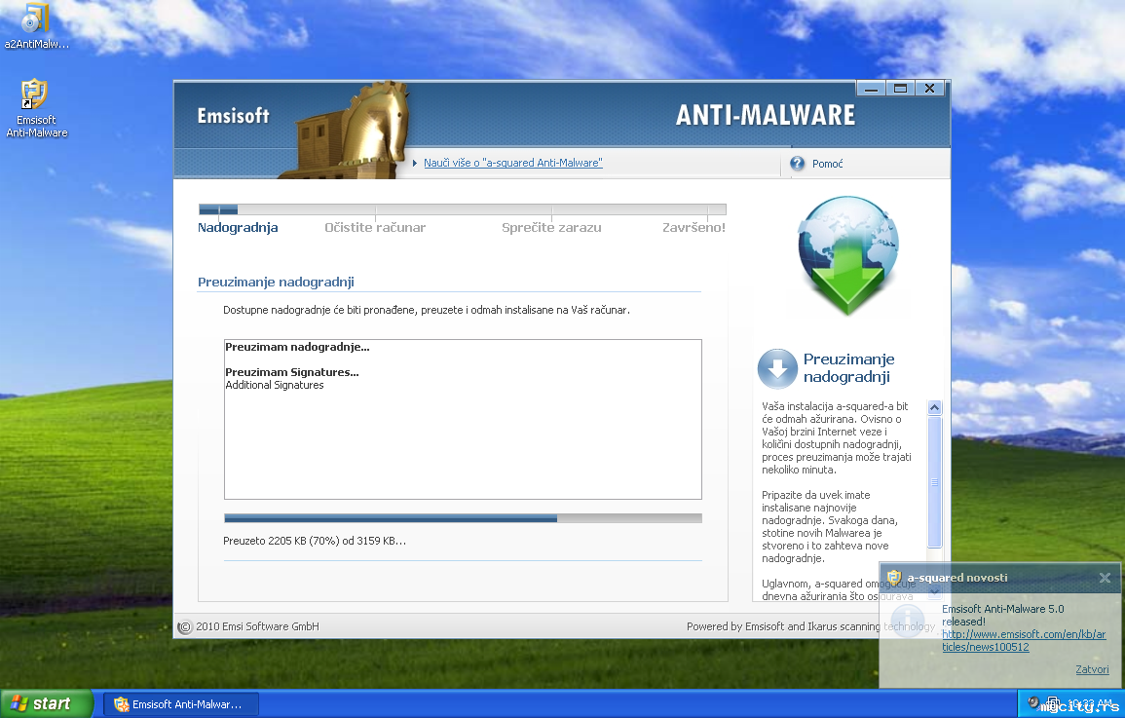Click the Preuzimam Signatures... log line
This screenshot has height=718, width=1125.
tap(291, 372)
